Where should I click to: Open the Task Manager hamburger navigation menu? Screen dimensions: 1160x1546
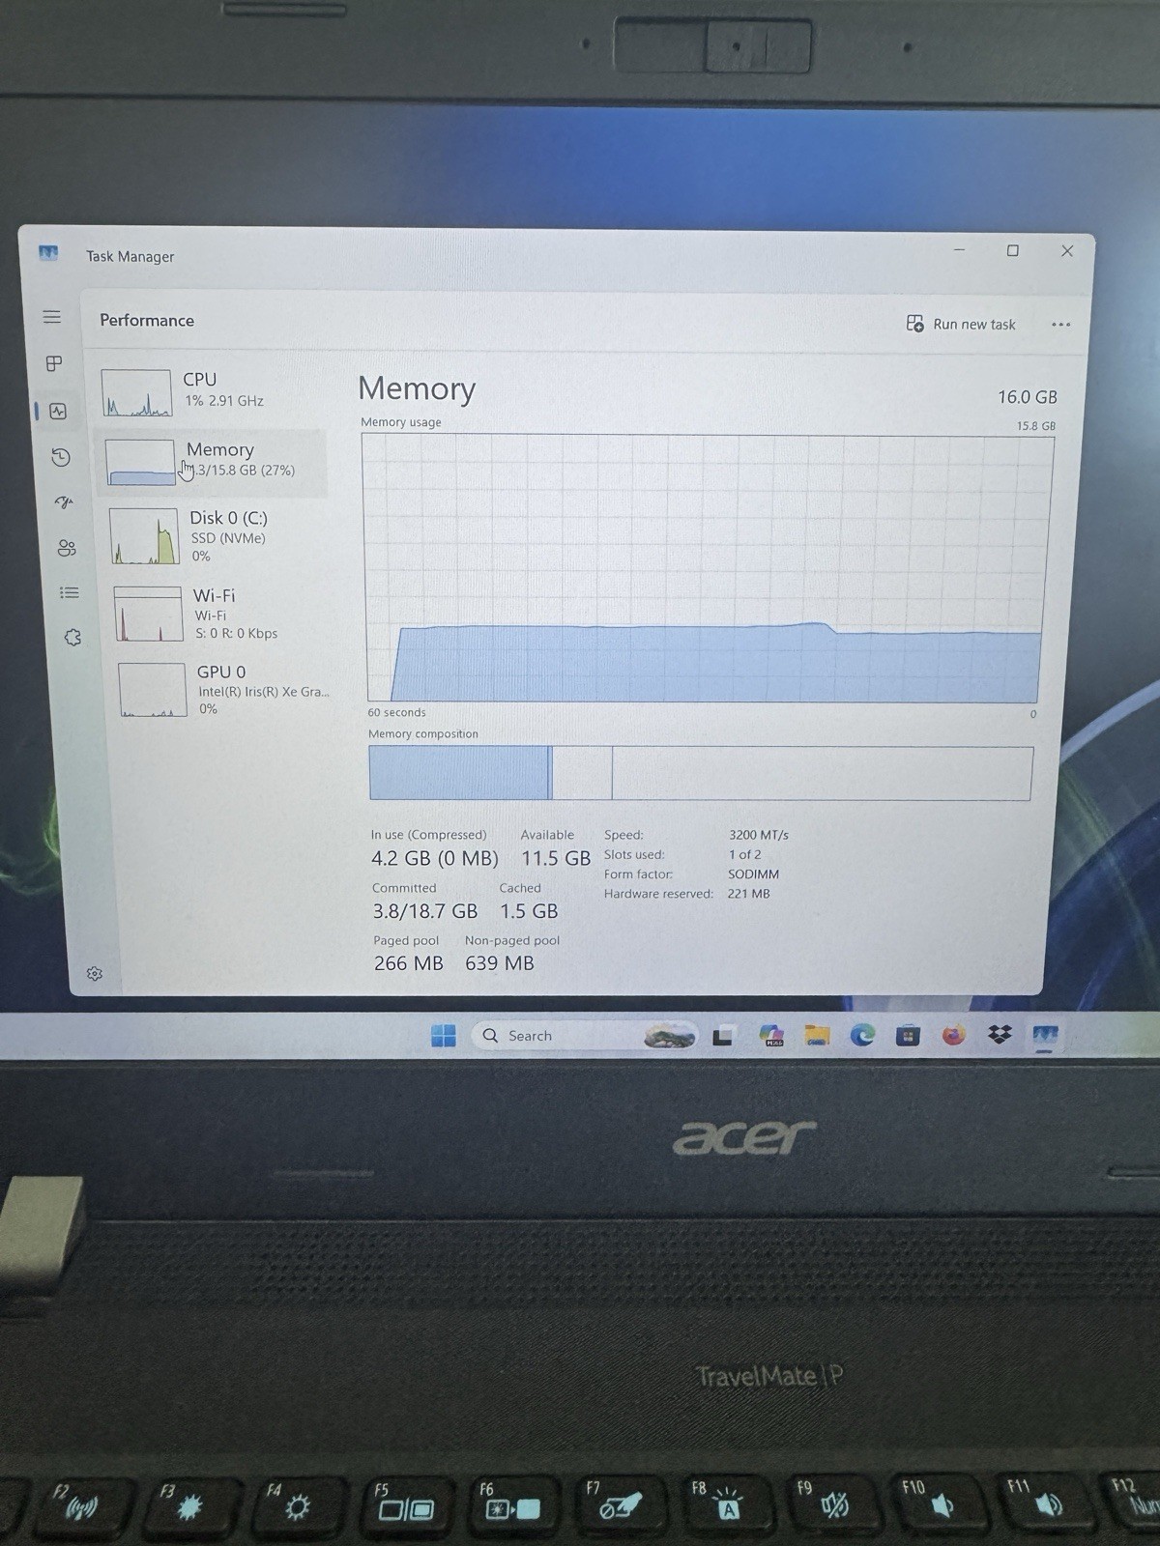point(52,317)
